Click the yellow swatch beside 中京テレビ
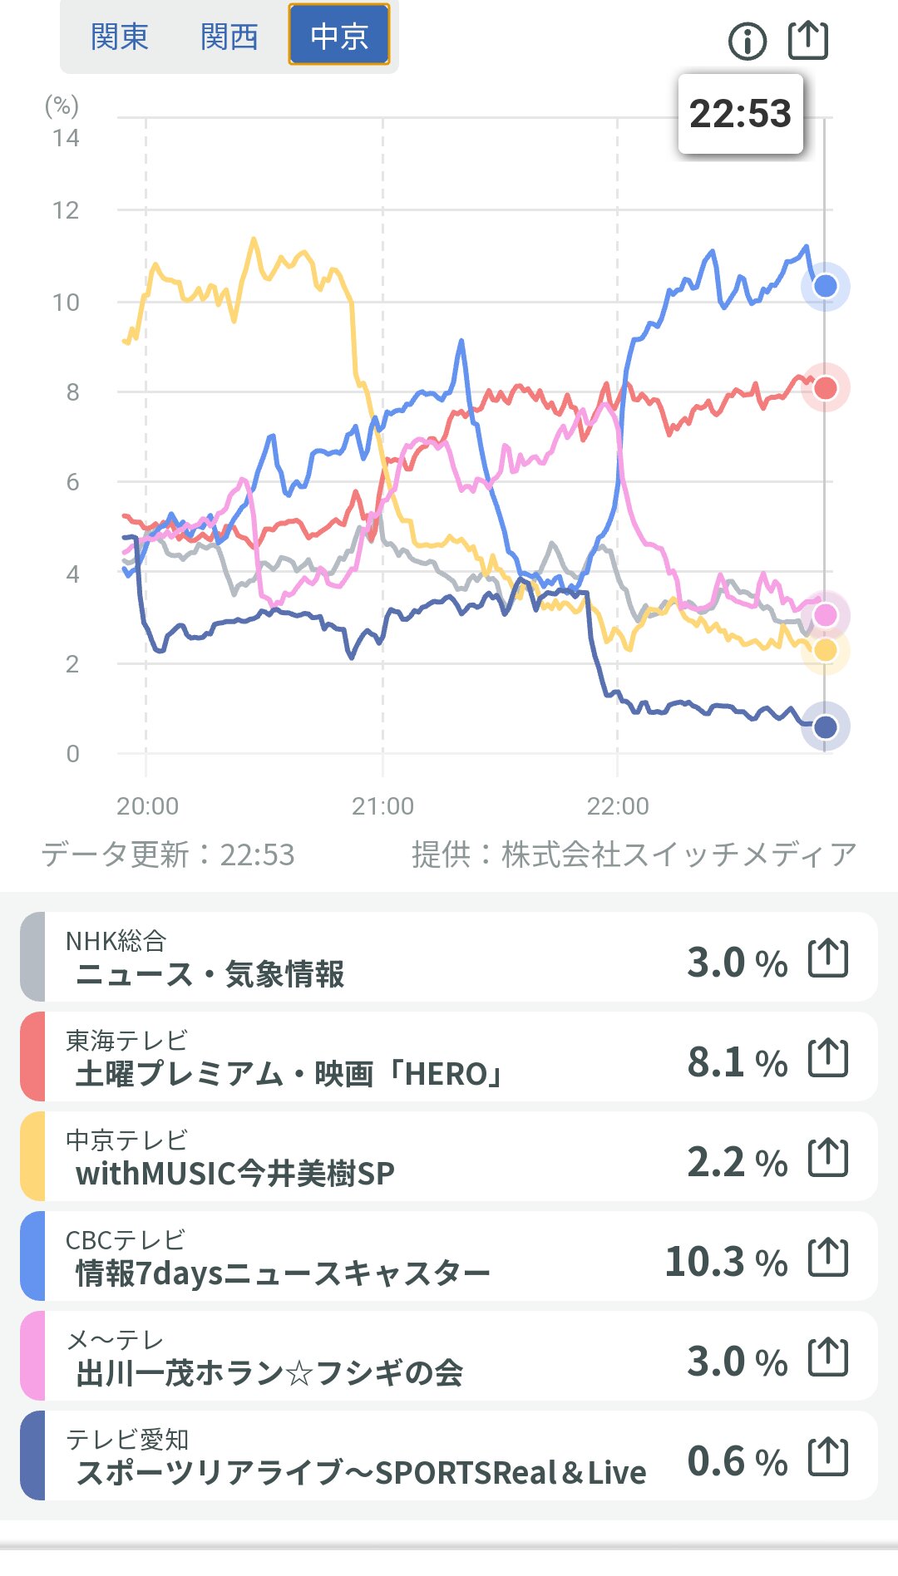The height and width of the screenshot is (1576, 898). [32, 1156]
